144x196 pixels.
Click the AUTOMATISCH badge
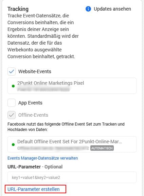(x=102, y=148)
